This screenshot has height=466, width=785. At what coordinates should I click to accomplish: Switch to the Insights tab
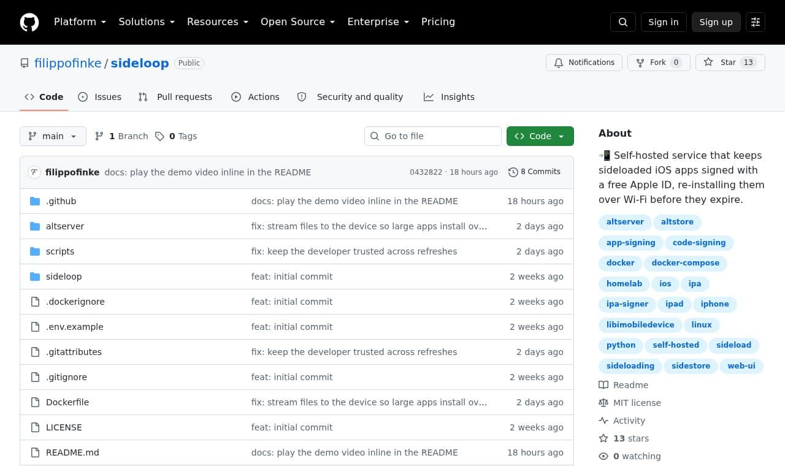click(x=449, y=97)
